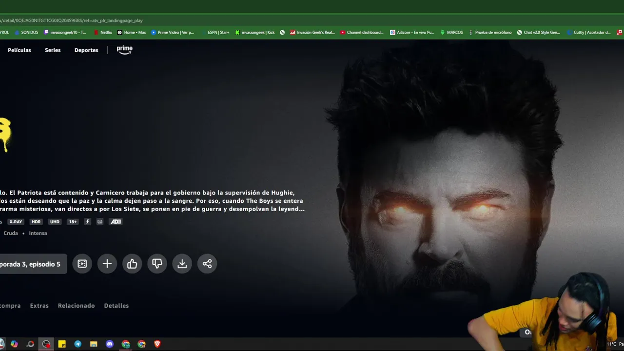Screen dimensions: 624x351
Task: Open the Prime Video bookmark
Action: [x=173, y=33]
